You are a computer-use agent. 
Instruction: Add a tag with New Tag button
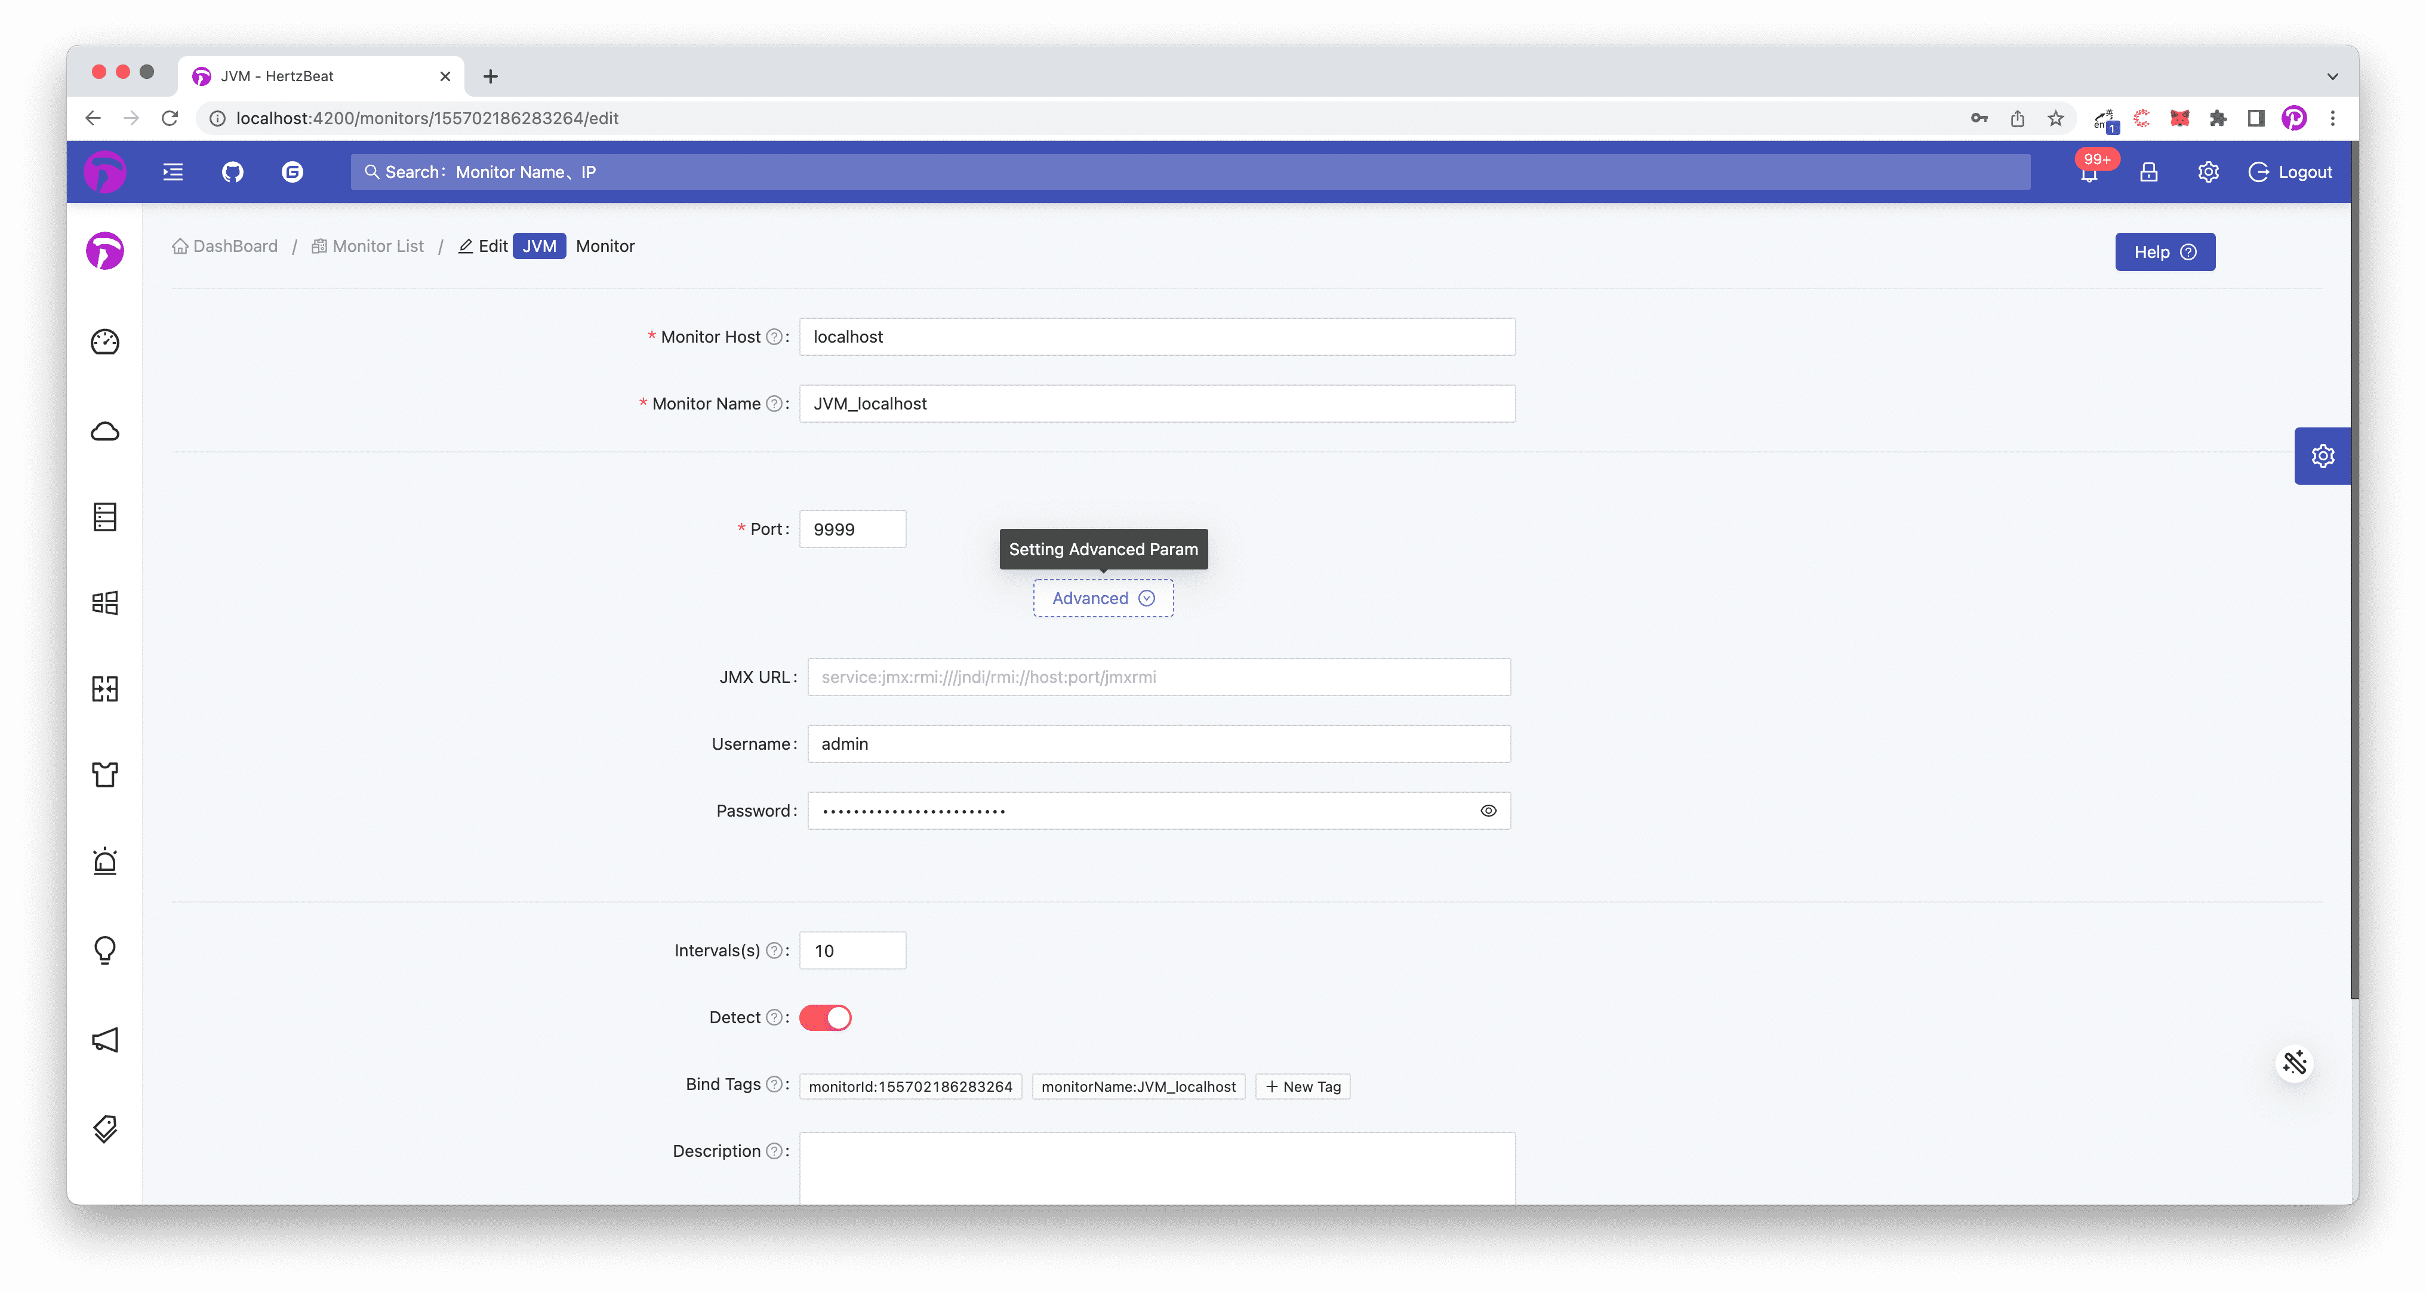(1303, 1086)
